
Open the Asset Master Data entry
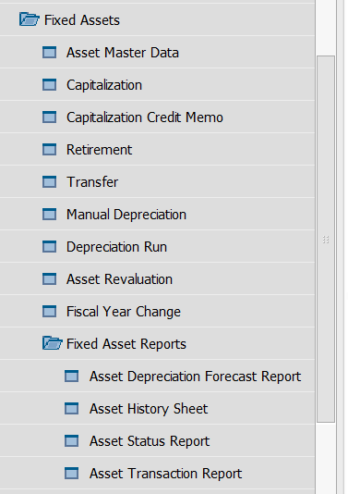coord(123,53)
